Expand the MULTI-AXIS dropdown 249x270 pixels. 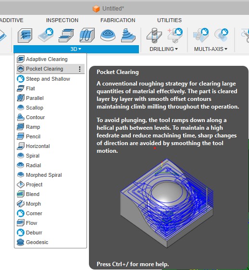point(211,49)
